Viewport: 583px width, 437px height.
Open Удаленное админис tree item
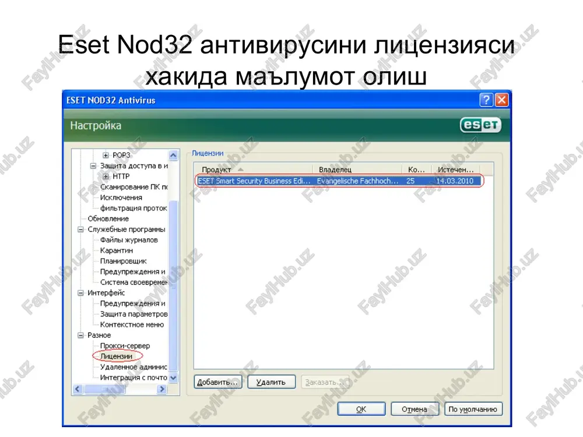coord(134,366)
